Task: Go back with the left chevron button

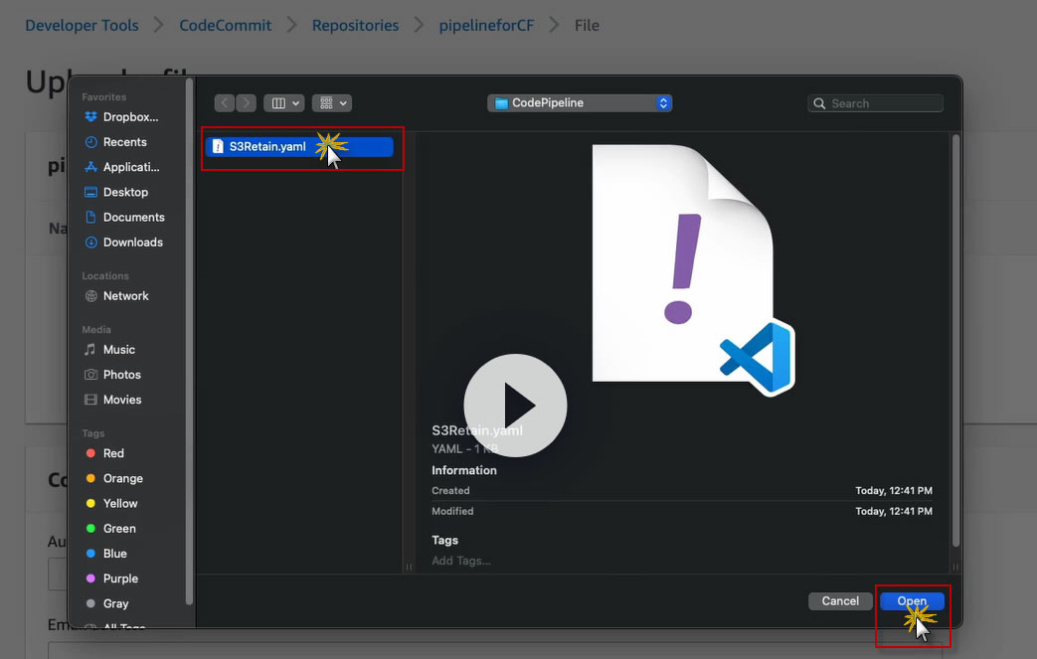Action: 225,103
